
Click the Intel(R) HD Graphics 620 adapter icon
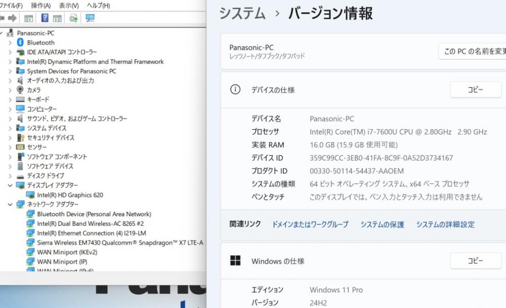click(30, 195)
